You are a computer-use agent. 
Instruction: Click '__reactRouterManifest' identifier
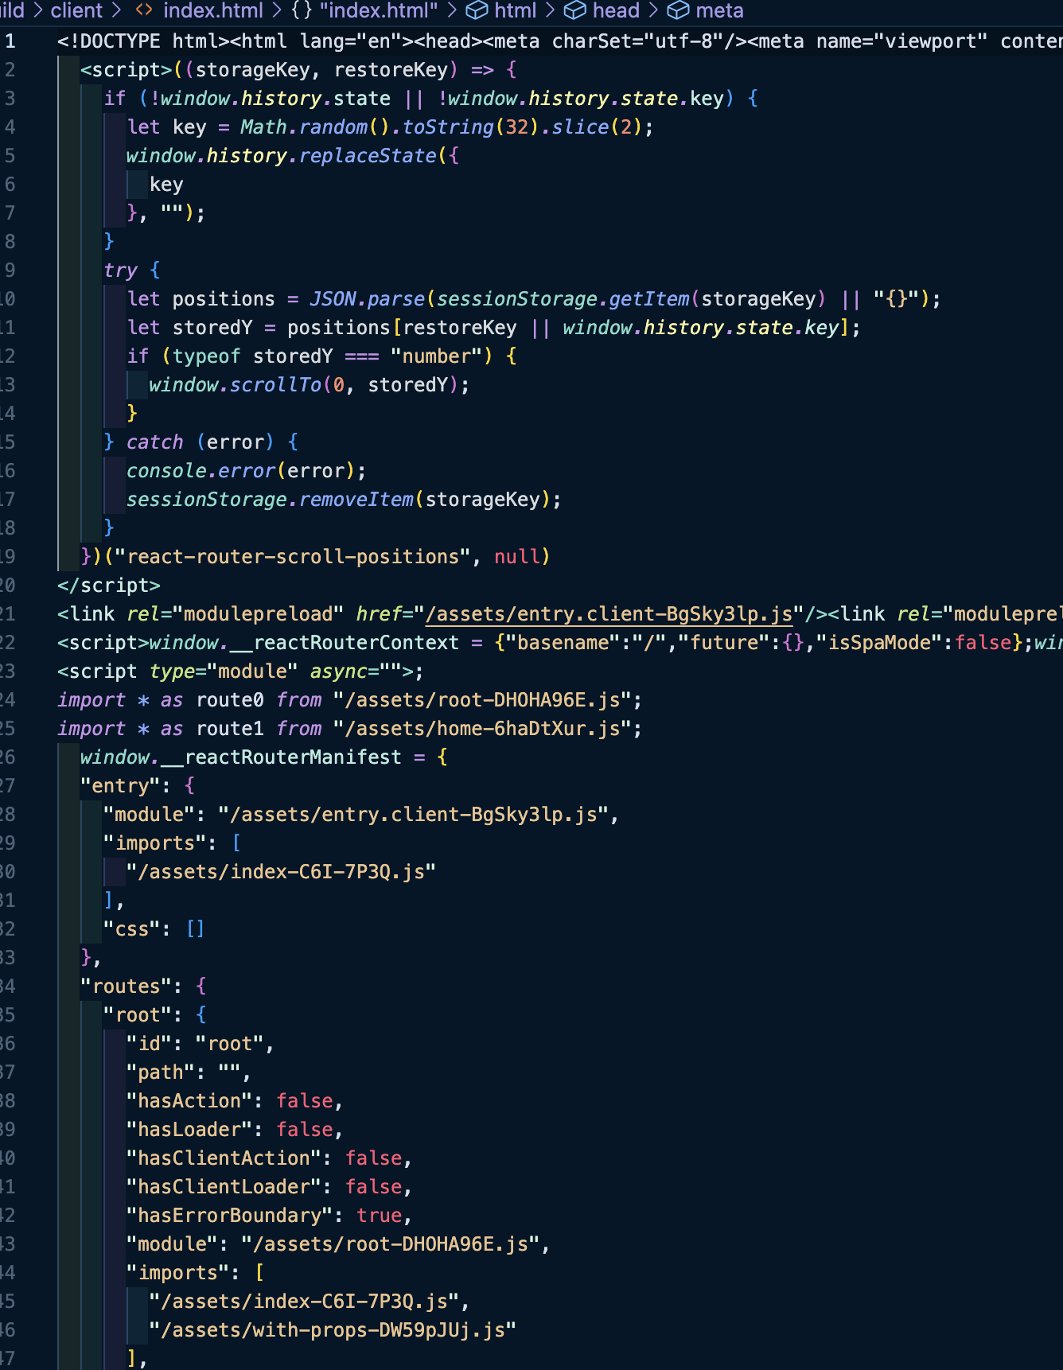point(282,757)
